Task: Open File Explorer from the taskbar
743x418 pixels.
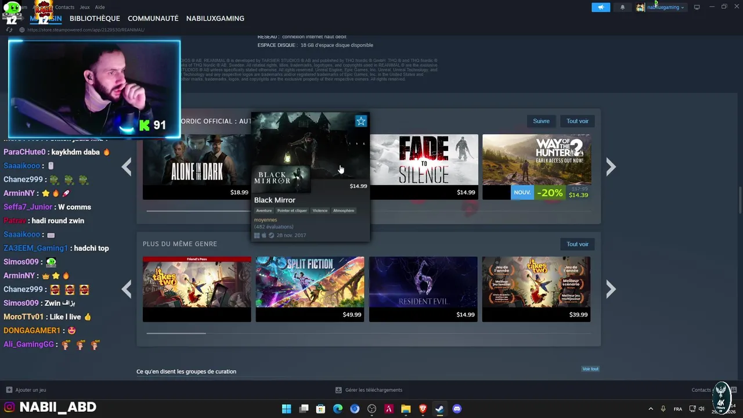Action: click(406, 409)
